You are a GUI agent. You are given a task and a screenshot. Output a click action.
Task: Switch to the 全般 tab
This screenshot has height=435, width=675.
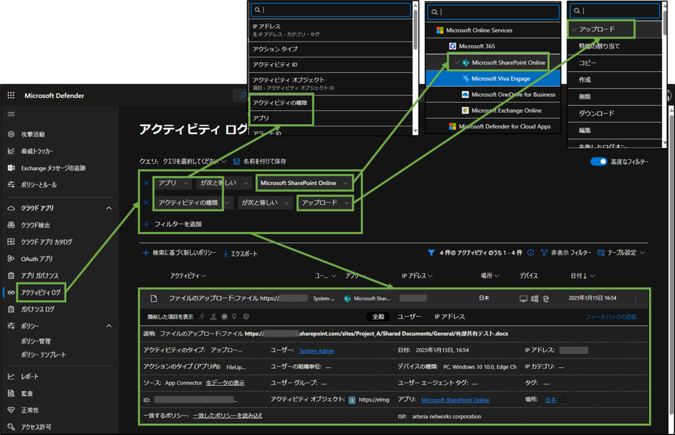[x=379, y=316]
